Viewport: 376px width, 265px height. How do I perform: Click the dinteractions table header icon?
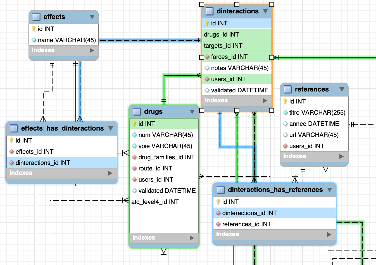pyautogui.click(x=210, y=11)
